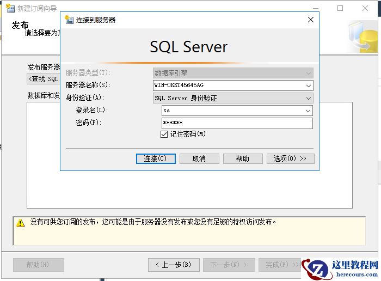Screen dimensions: 381x281
Task: Open the disabled server type dropdown
Action: (x=309, y=73)
